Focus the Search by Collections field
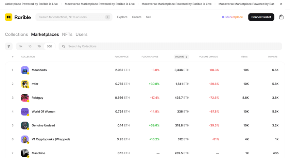 [x=170, y=47]
